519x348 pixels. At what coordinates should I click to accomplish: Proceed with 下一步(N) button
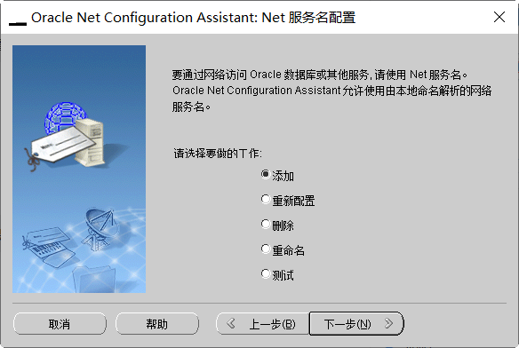(x=356, y=324)
